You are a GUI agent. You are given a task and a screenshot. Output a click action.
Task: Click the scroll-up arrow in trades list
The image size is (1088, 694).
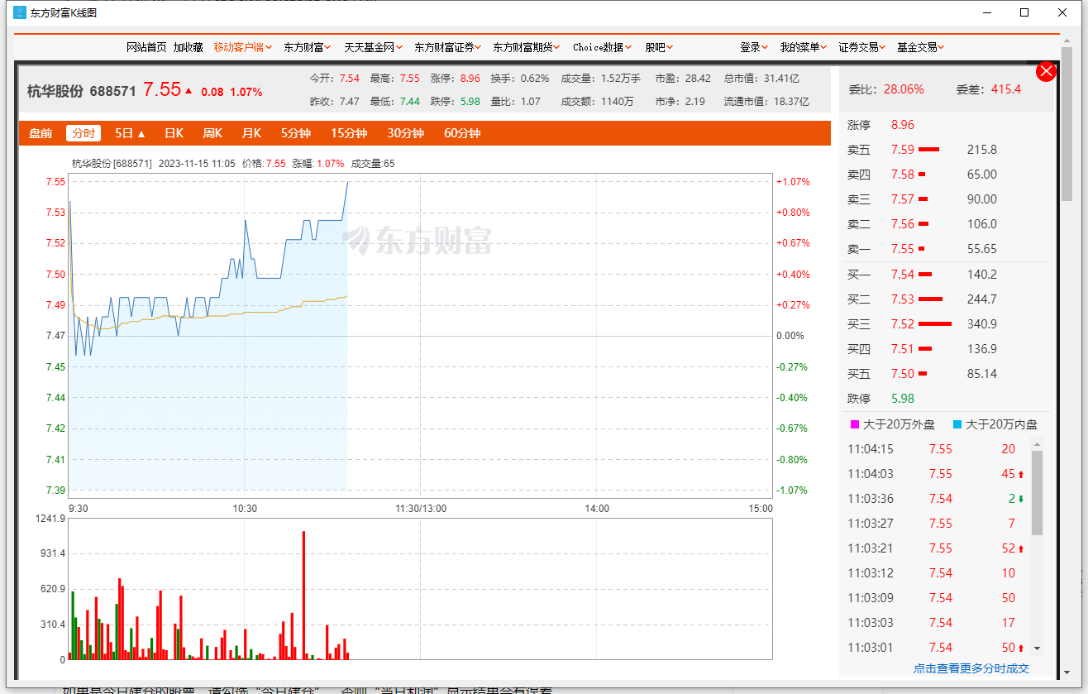[1038, 444]
